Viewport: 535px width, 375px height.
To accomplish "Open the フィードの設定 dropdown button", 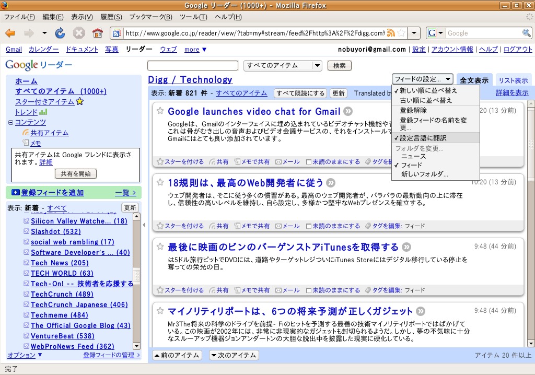I will [x=423, y=79].
